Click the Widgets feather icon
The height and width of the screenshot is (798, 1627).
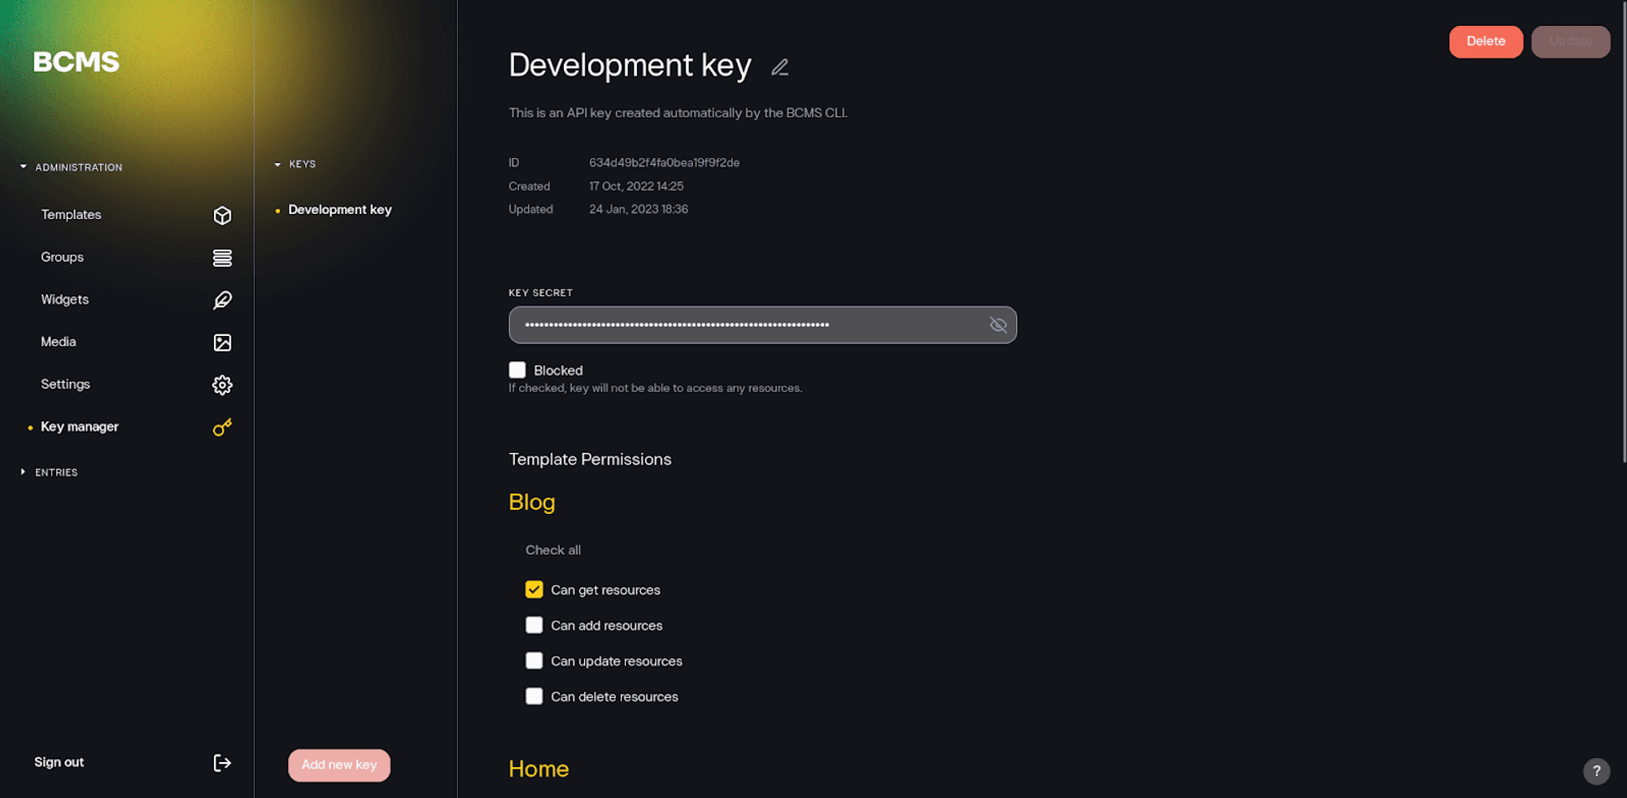222,300
